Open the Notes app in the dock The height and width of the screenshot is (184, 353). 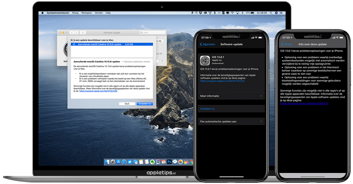click(x=141, y=162)
